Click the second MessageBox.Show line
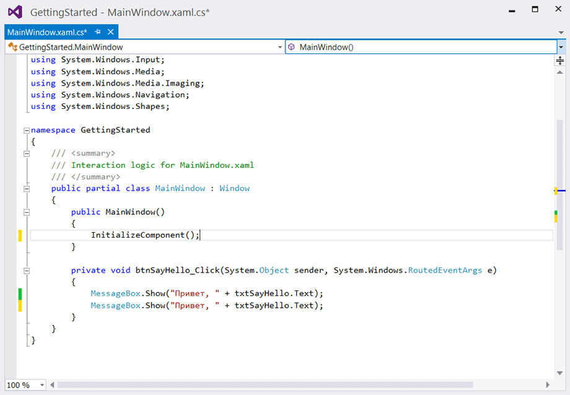Screen dimensions: 570x395 207,305
